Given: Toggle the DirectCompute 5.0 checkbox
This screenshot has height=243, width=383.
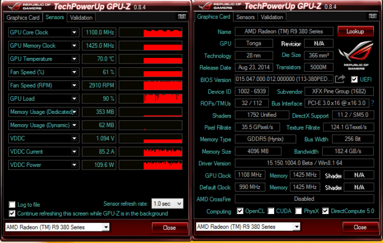Looking at the screenshot, I should coord(326,211).
